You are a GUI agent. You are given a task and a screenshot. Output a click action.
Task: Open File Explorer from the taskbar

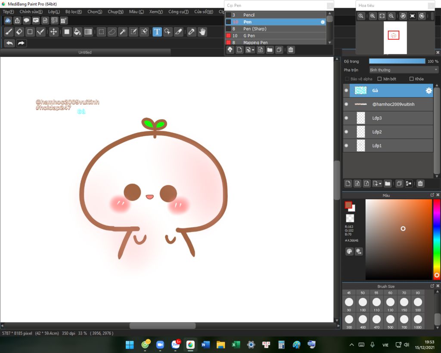pyautogui.click(x=221, y=344)
